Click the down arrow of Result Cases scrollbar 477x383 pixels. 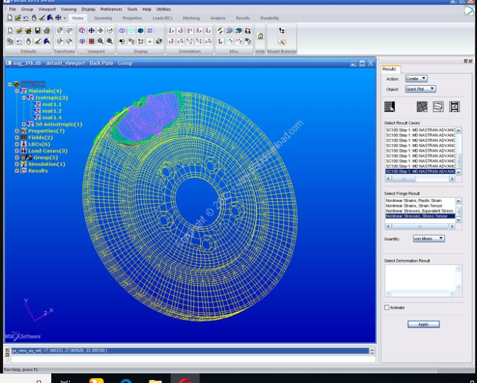pyautogui.click(x=458, y=172)
